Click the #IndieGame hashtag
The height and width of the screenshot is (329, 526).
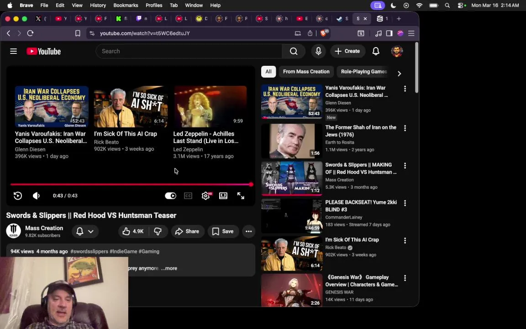(x=123, y=251)
